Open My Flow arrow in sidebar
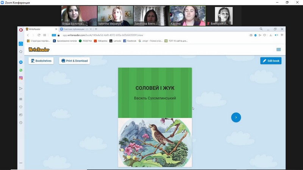303x170 pixels. 21,88
